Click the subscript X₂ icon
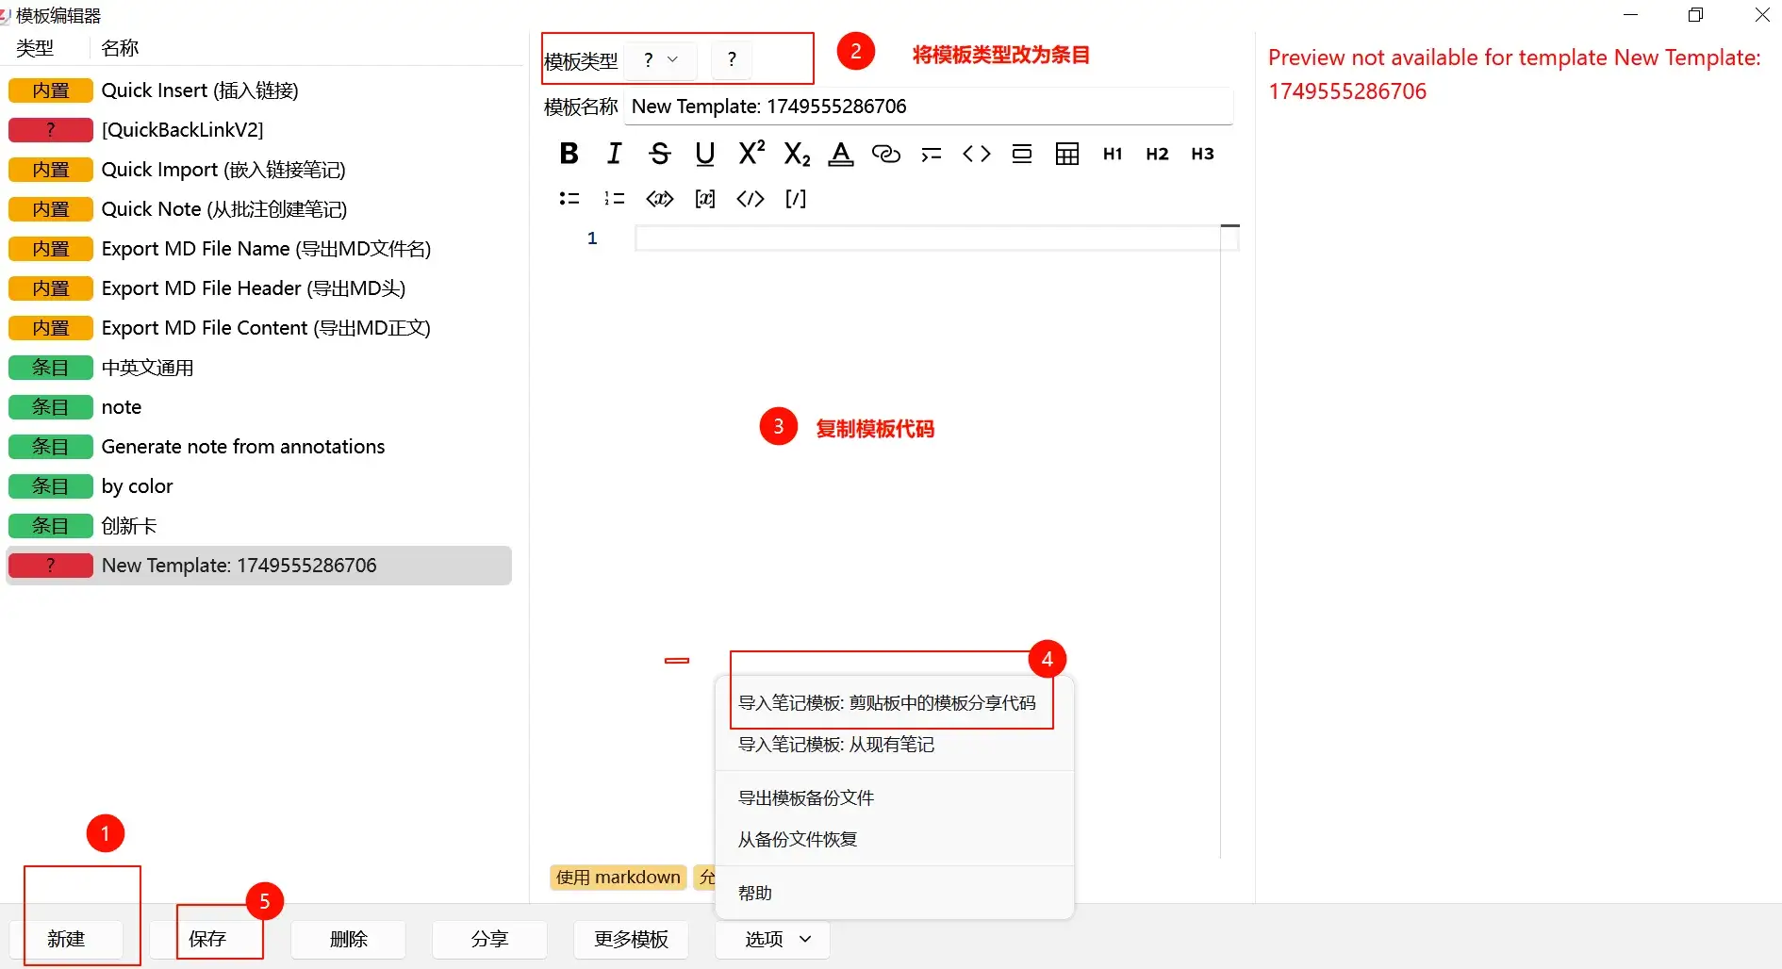 point(797,154)
